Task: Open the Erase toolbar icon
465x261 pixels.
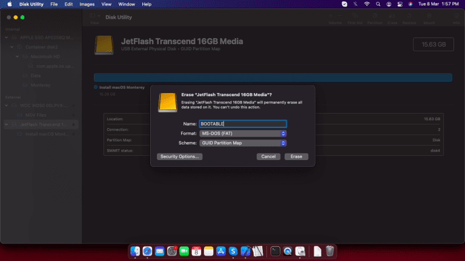Action: [x=392, y=19]
